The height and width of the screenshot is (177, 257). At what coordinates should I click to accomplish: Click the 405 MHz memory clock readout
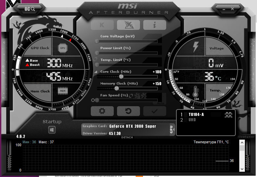point(59,77)
